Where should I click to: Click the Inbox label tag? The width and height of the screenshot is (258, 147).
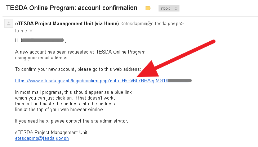(165, 8)
